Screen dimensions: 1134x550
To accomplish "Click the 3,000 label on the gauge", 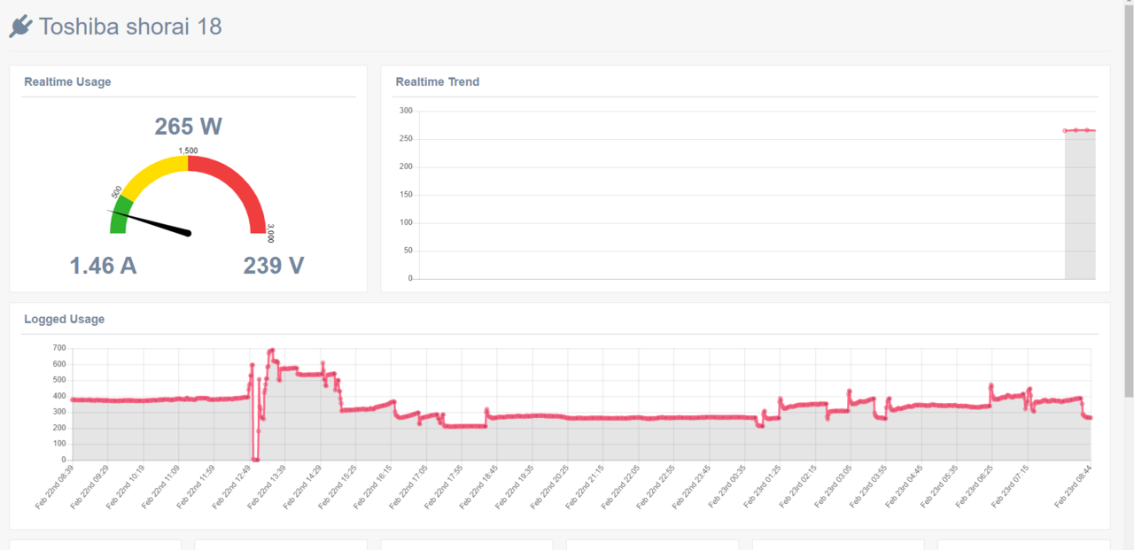I will (x=270, y=232).
